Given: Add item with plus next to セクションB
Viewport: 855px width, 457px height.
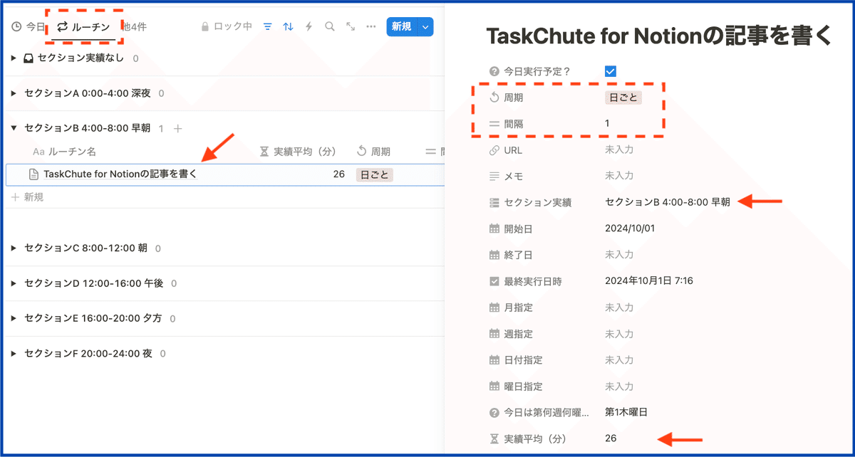Looking at the screenshot, I should pyautogui.click(x=178, y=128).
